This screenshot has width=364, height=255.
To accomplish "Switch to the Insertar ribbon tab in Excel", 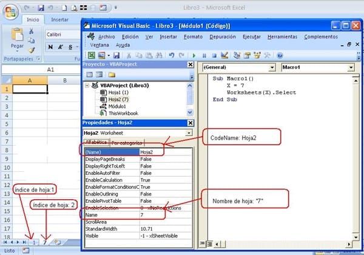I will (x=60, y=20).
